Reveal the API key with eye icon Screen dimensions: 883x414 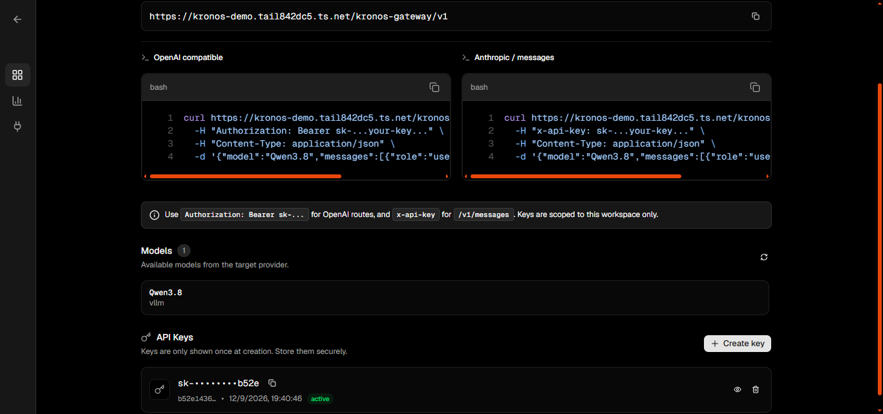[738, 389]
